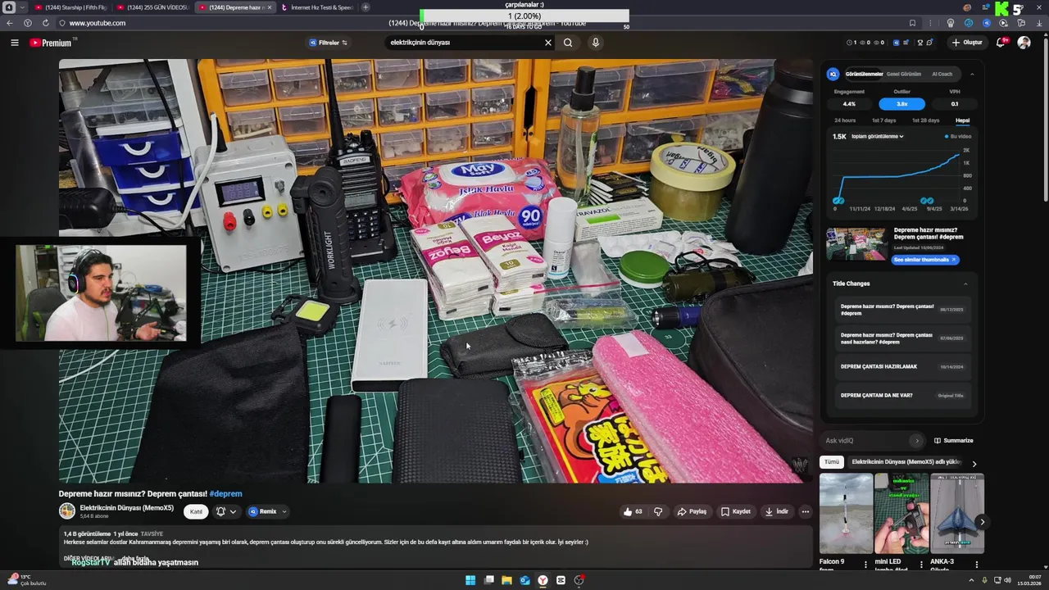Show next recommended videos with arrow
Image resolution: width=1049 pixels, height=590 pixels.
click(982, 521)
